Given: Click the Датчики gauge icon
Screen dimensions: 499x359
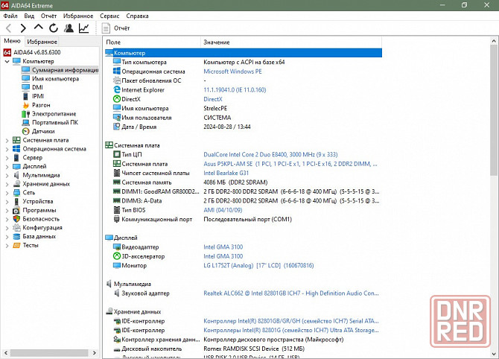Looking at the screenshot, I should (x=26, y=131).
